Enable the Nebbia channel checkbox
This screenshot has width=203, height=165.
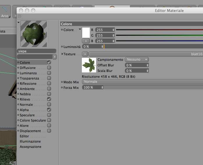49,94
